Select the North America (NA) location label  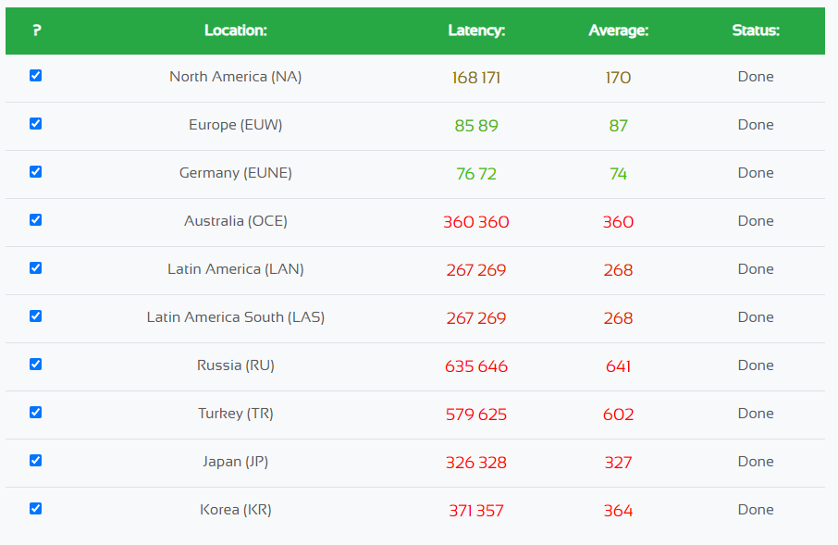coord(235,77)
